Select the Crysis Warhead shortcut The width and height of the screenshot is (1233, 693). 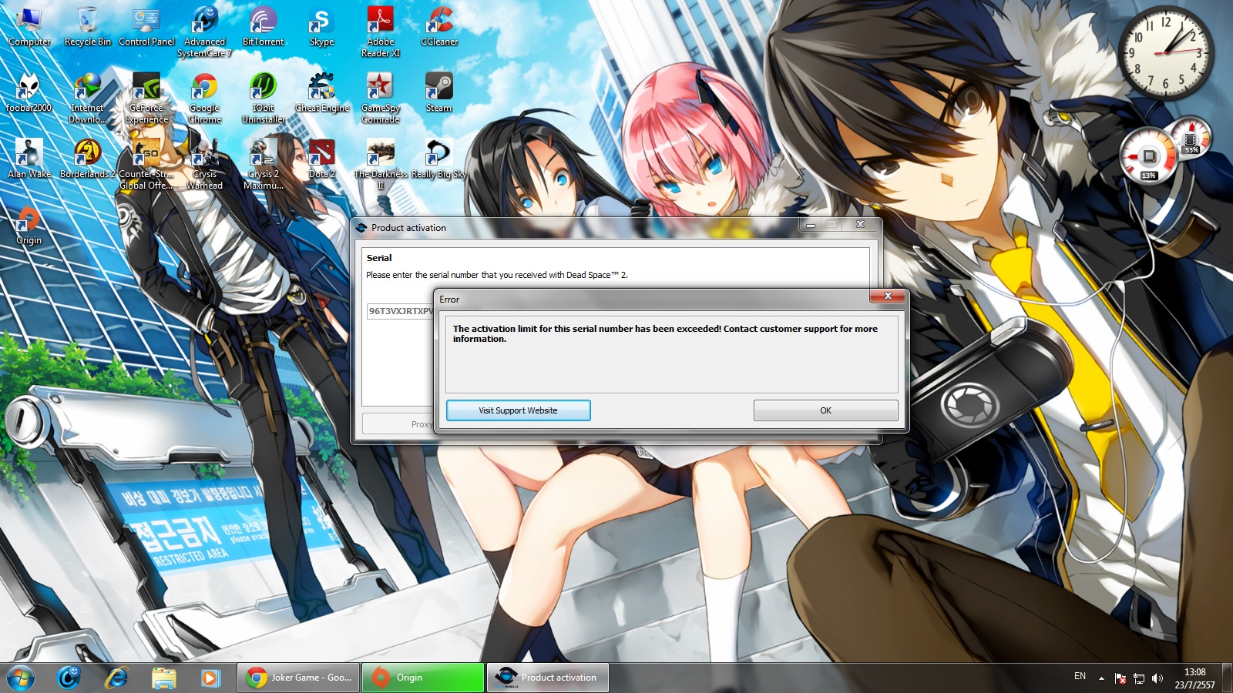[205, 164]
